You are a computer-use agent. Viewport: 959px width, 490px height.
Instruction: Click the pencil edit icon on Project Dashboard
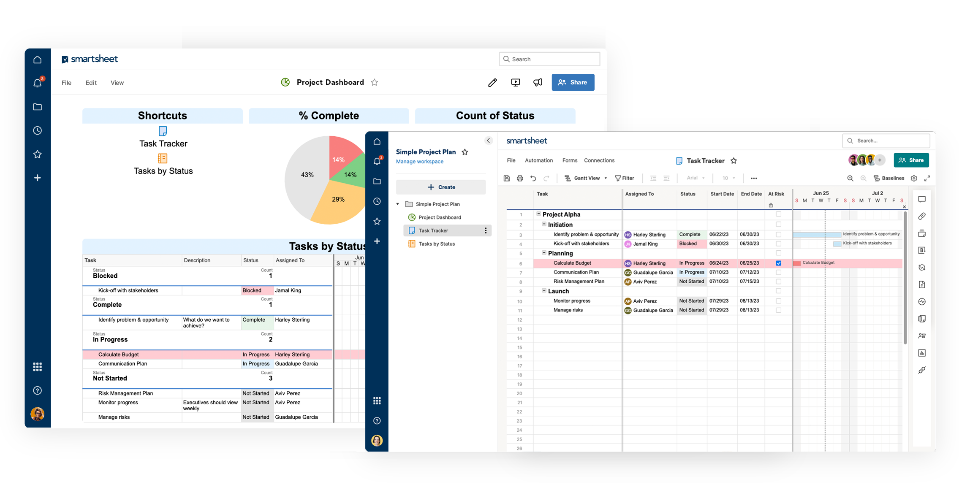(492, 83)
